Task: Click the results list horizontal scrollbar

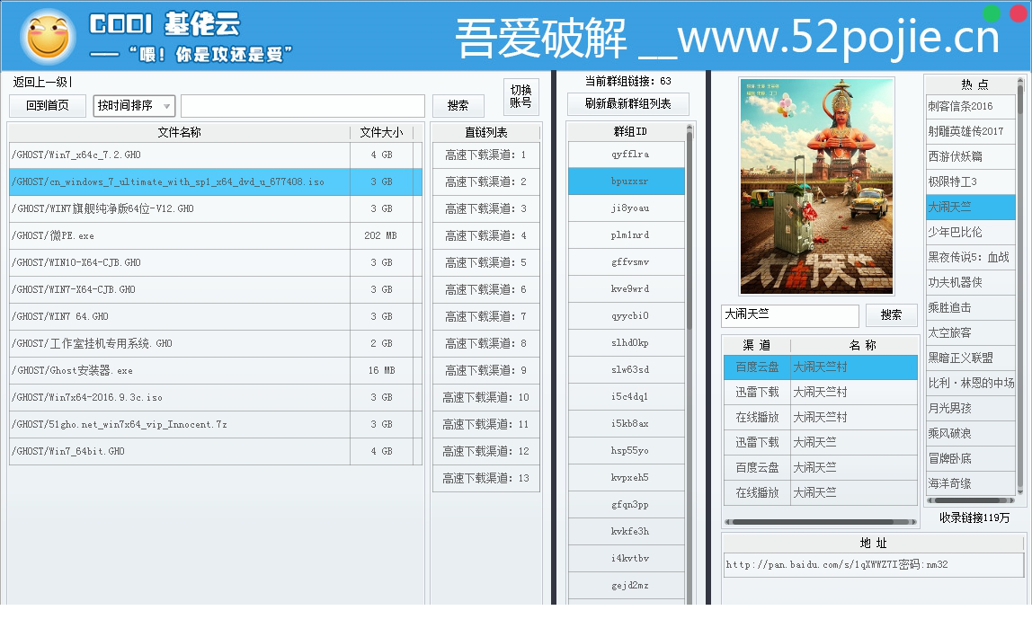Action: tap(820, 522)
